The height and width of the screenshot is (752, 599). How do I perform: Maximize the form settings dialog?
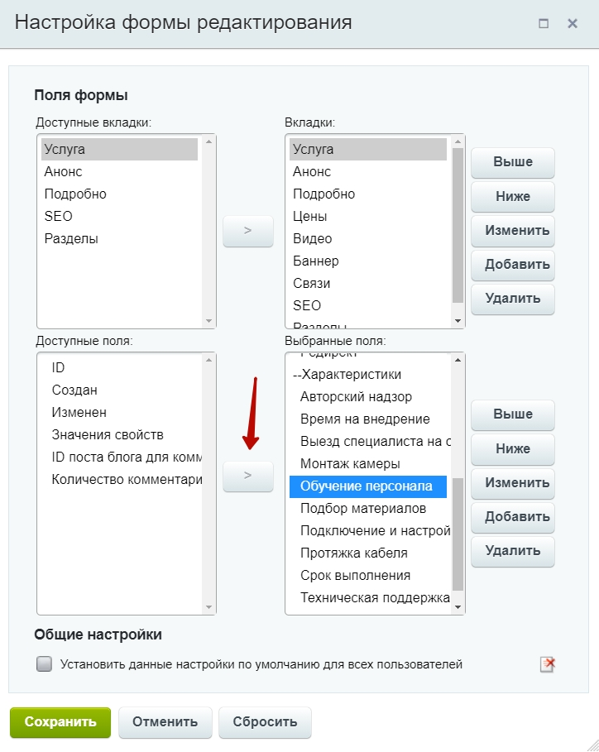[544, 23]
